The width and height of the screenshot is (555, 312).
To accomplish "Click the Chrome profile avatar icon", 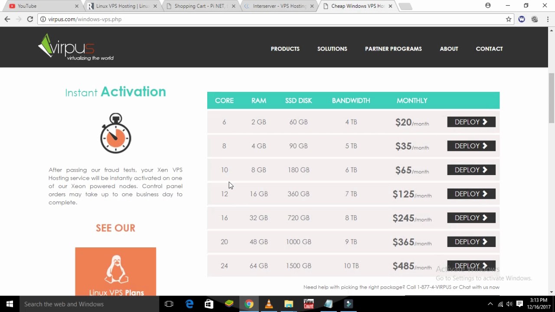I will point(488,6).
